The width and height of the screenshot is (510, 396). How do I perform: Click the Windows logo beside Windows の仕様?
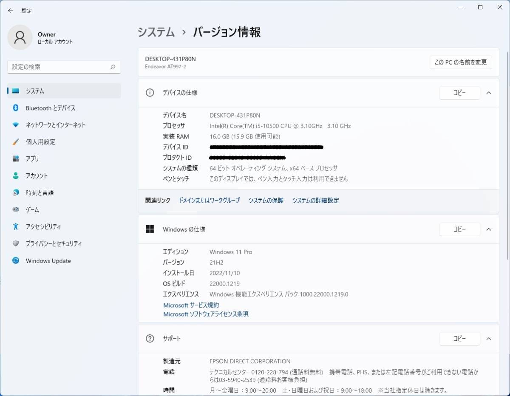coord(150,229)
